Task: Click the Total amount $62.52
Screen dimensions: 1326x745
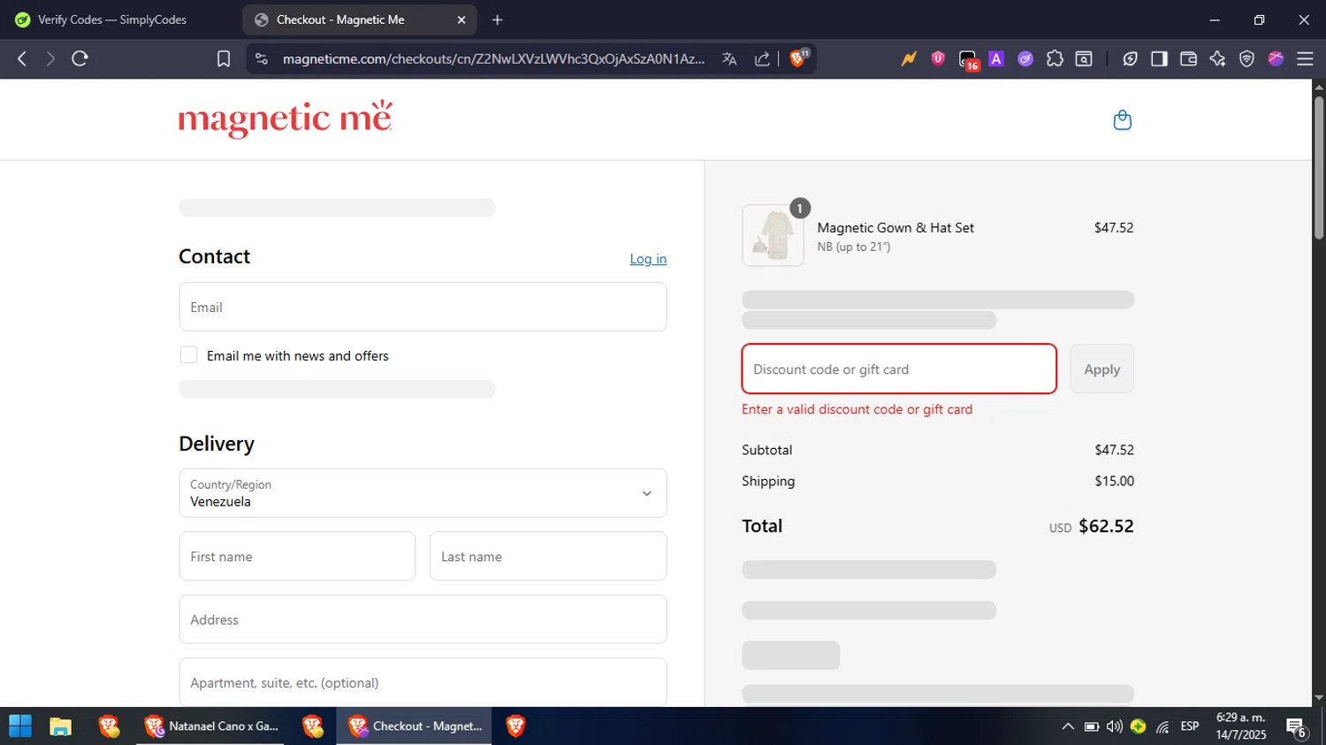Action: (x=1106, y=526)
